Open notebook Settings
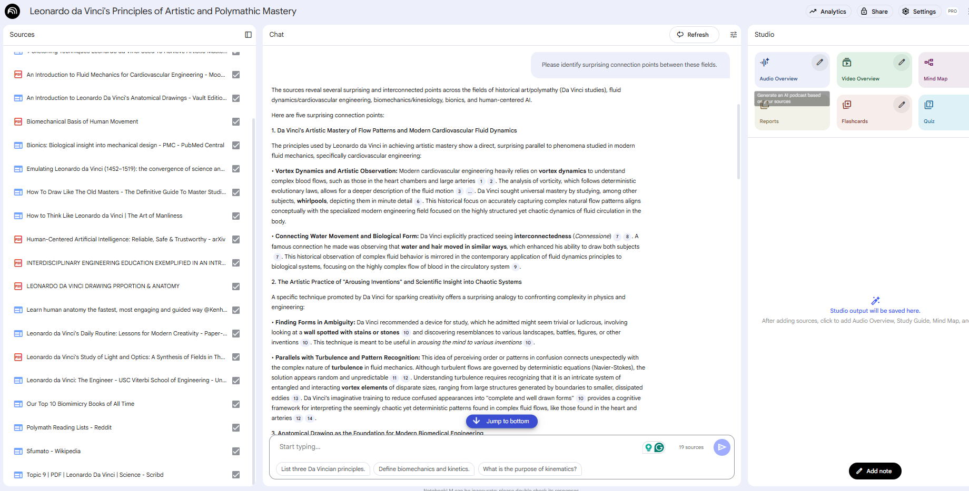Viewport: 969px width, 491px height. 919,12
